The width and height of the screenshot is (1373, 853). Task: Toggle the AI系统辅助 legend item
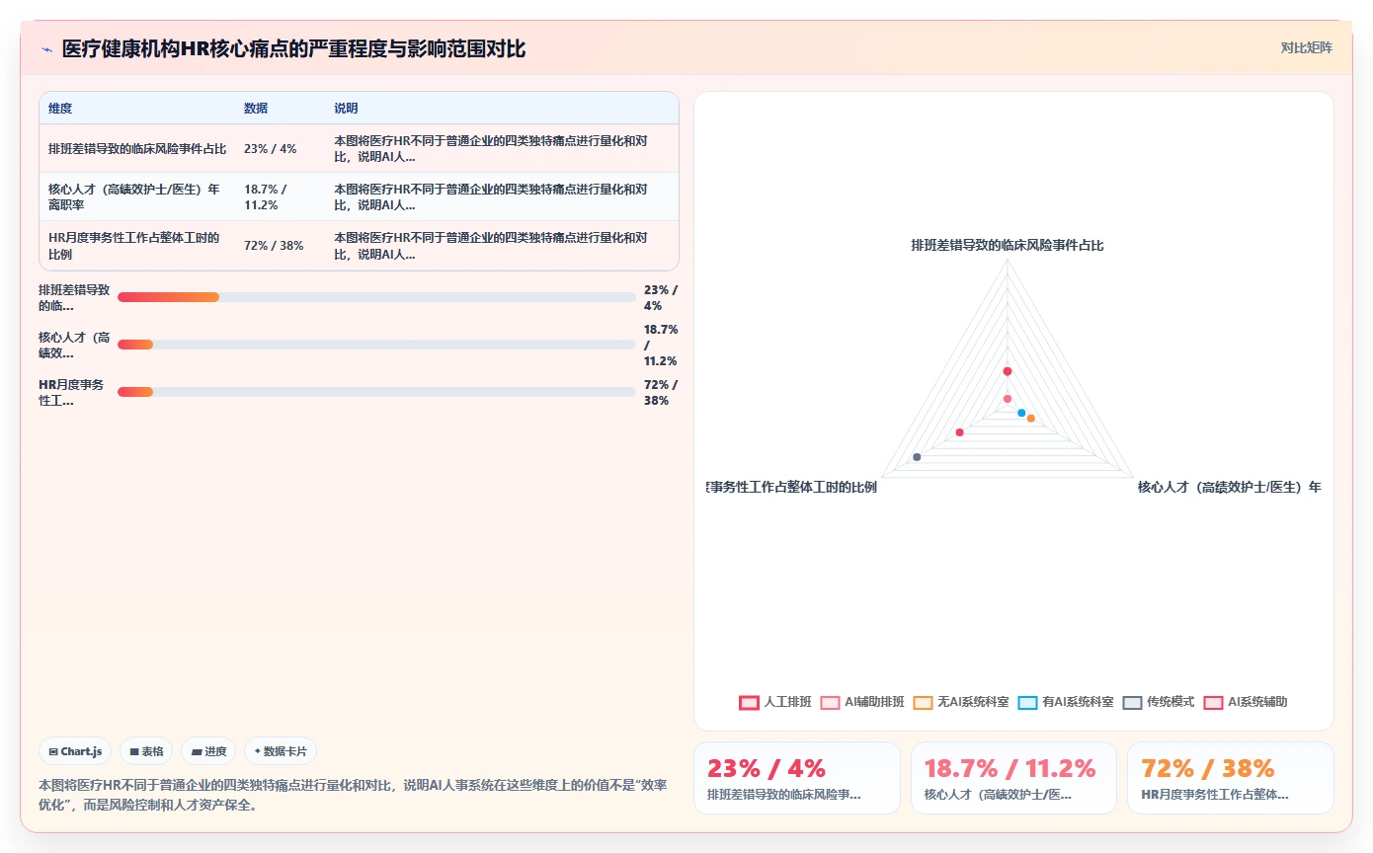click(1246, 702)
